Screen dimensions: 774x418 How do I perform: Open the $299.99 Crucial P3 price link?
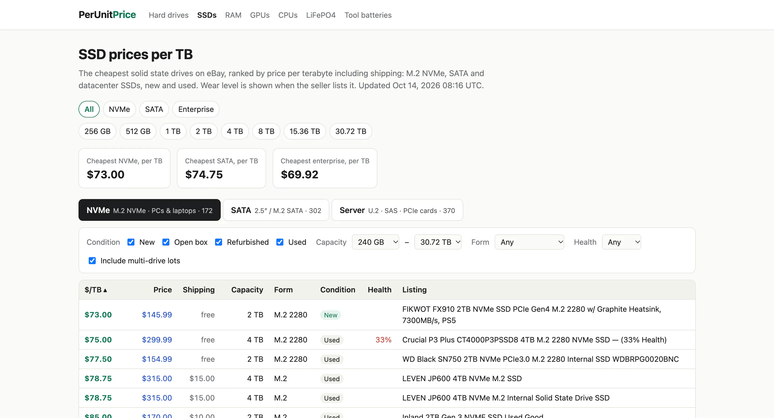pyautogui.click(x=157, y=340)
